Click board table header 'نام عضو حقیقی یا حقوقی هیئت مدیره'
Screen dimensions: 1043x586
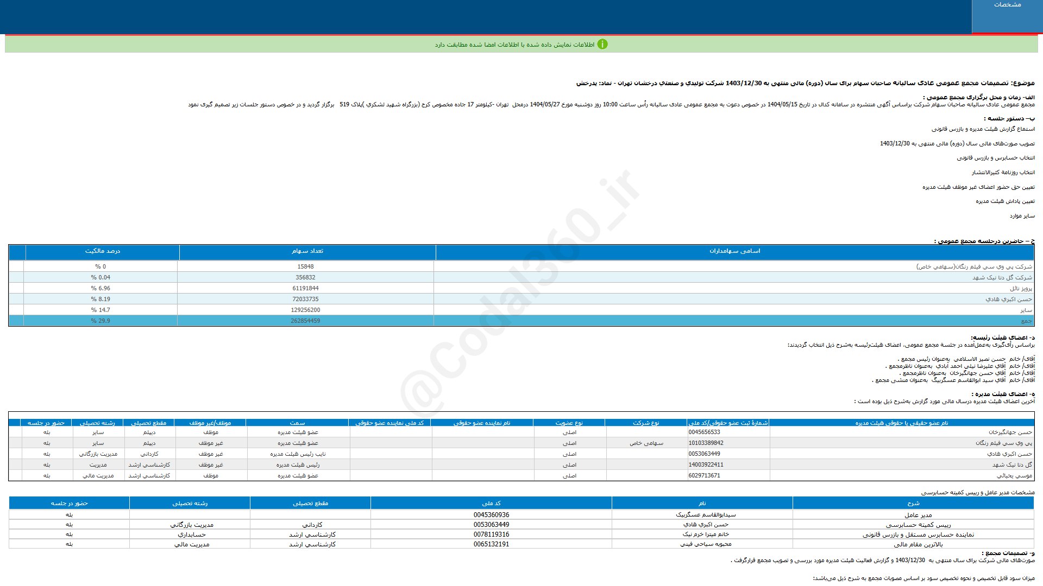click(902, 423)
